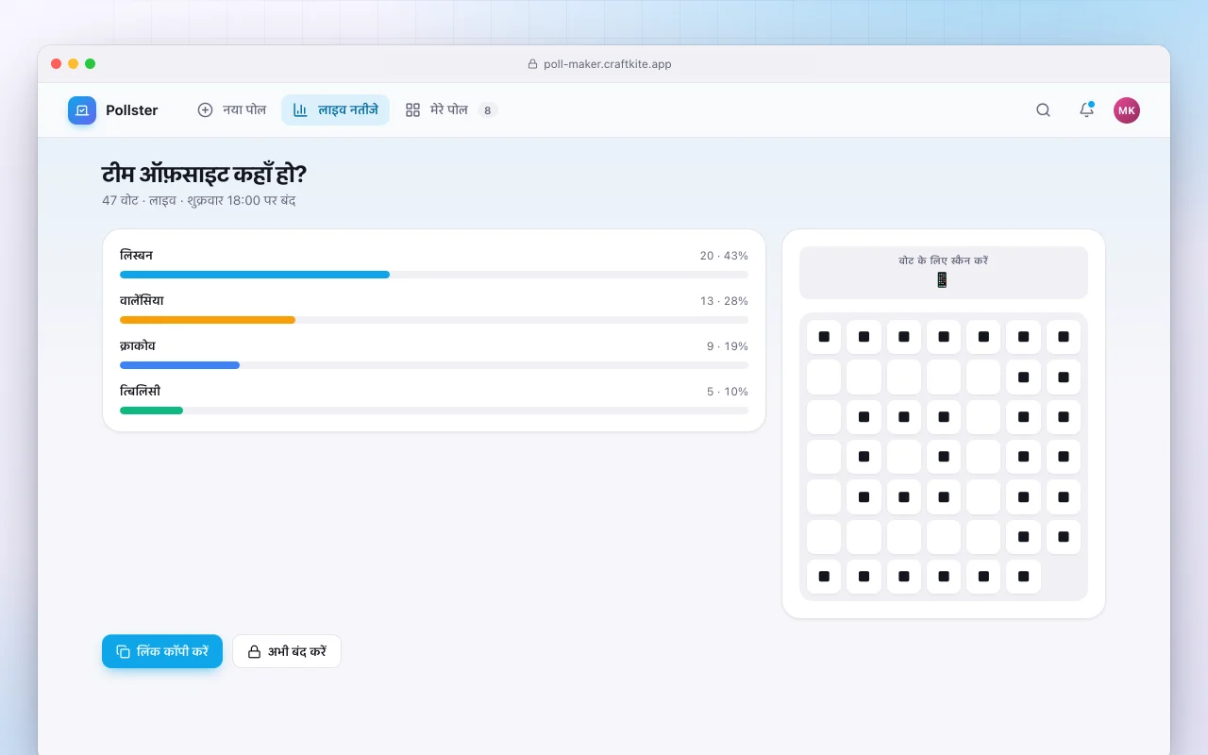Go to मेरे पोल tab
Screen dimensions: 1208x755
451,110
